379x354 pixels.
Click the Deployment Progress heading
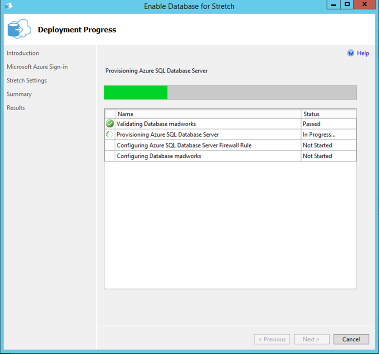point(77,29)
